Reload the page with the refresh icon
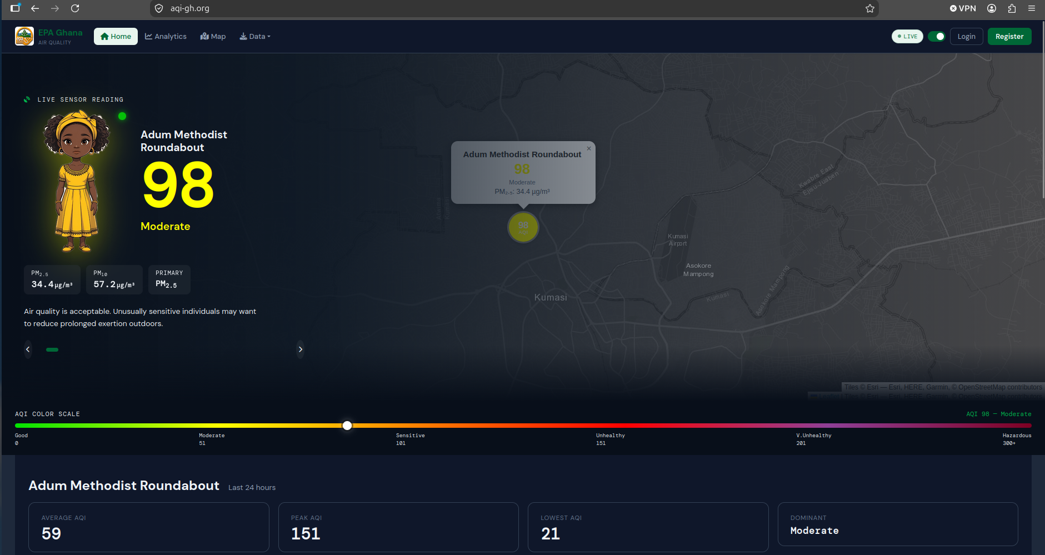The width and height of the screenshot is (1045, 555). [75, 8]
